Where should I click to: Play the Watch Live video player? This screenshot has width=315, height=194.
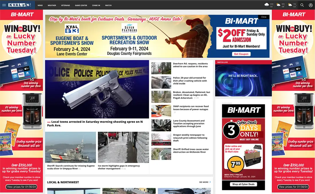[243, 80]
